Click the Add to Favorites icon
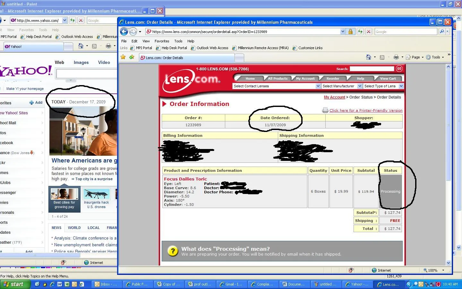This screenshot has width=462, height=289. pyautogui.click(x=132, y=57)
